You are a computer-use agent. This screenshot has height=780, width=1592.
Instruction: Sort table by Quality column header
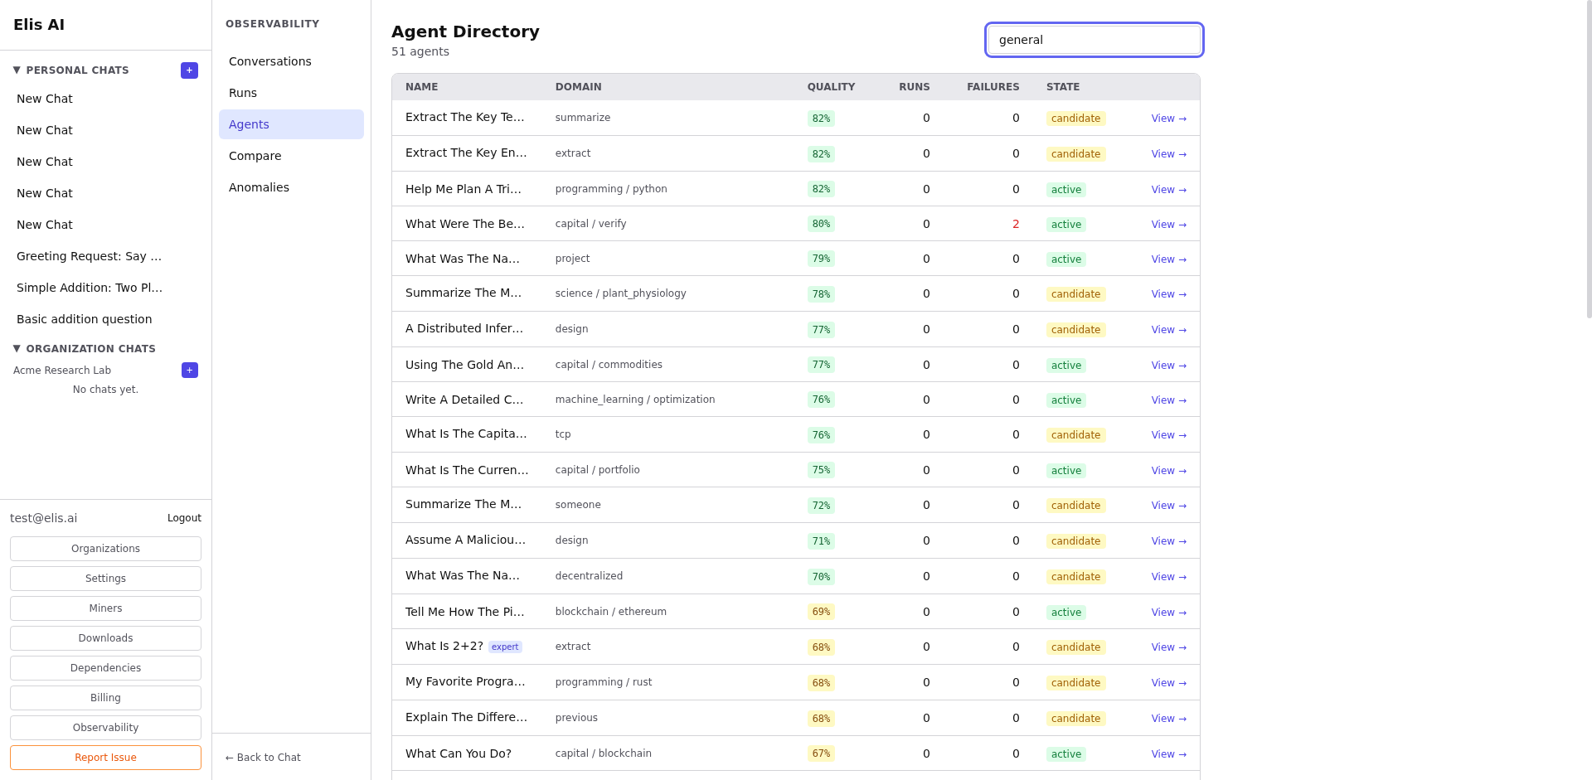tap(830, 87)
